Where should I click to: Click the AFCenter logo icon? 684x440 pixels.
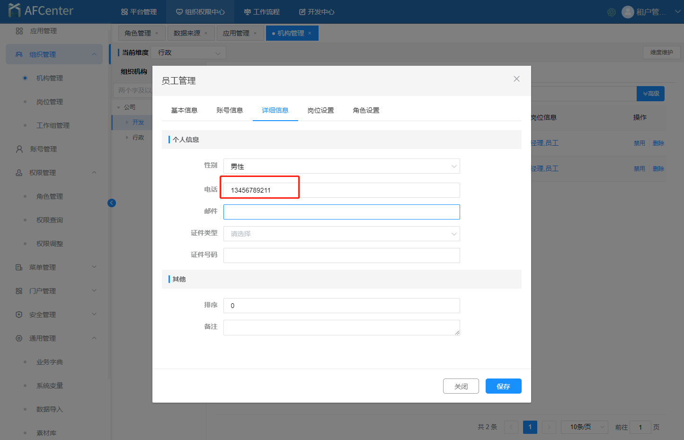14,10
